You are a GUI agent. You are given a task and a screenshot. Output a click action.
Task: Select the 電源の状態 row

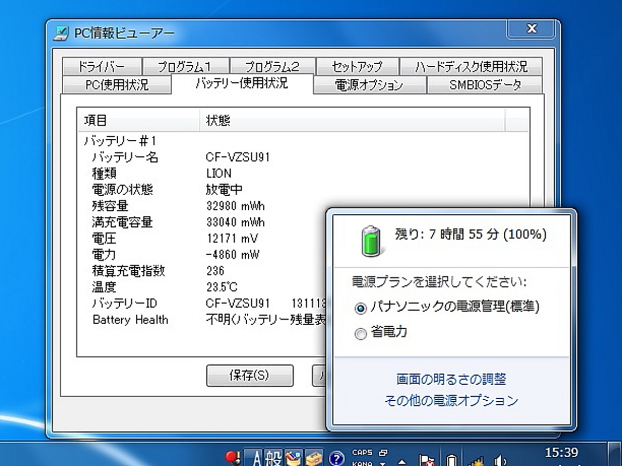122,190
